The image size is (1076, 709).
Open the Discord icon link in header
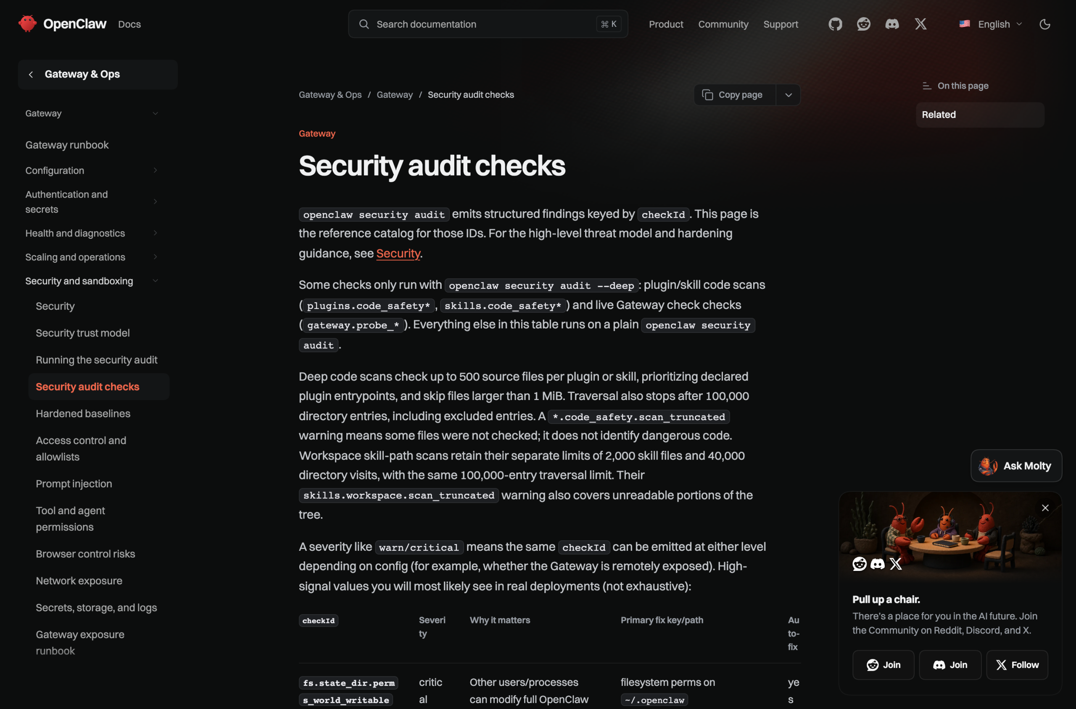coord(892,24)
